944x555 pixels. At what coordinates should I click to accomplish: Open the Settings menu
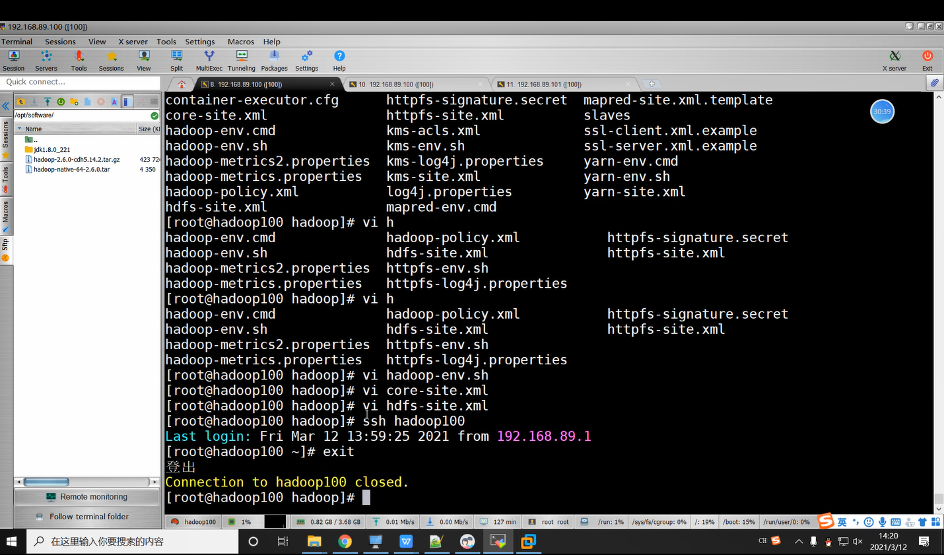pos(199,42)
